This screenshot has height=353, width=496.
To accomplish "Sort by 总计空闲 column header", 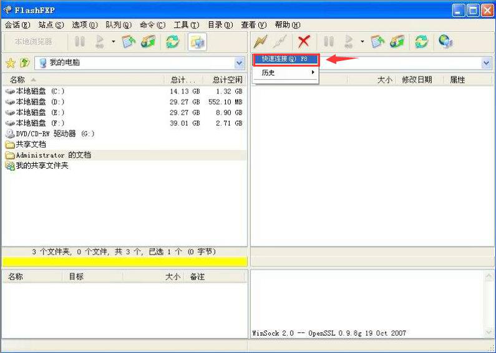I will [225, 80].
